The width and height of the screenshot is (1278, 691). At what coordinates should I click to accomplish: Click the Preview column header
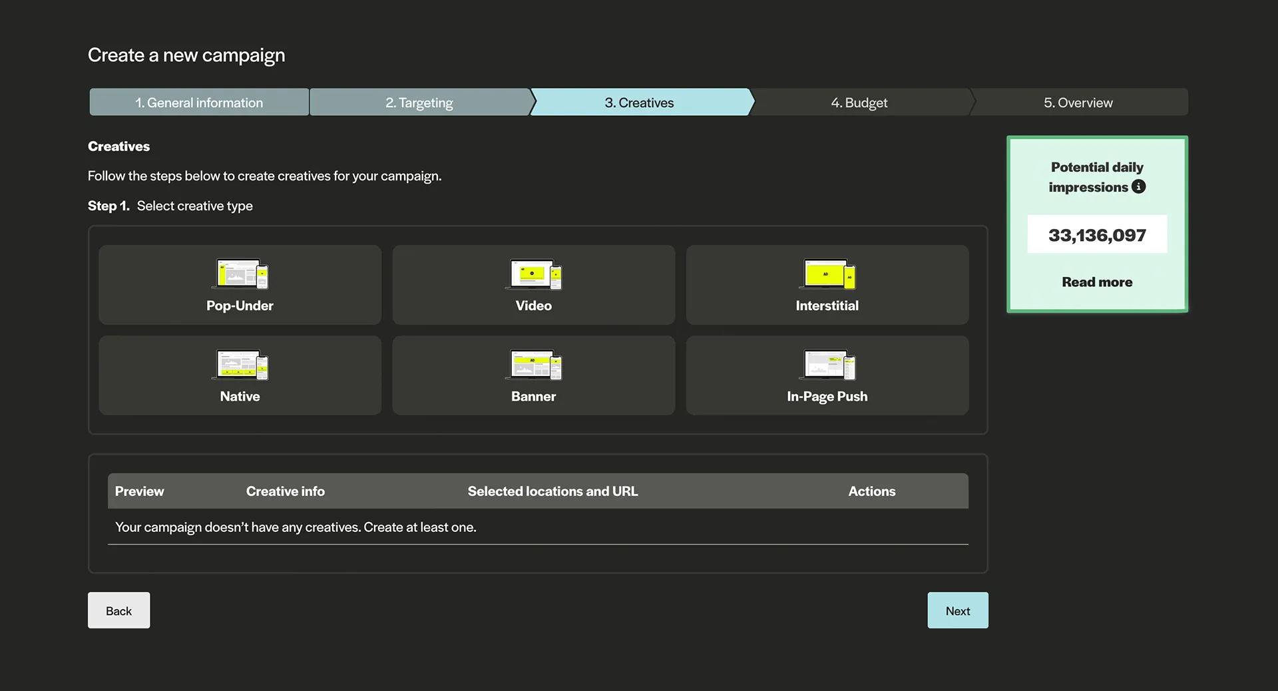point(139,491)
